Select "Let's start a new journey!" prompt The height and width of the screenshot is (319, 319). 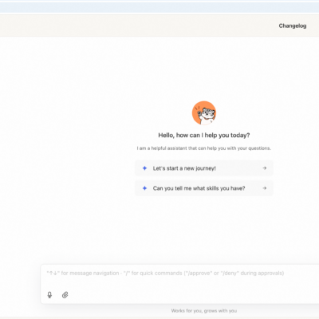204,168
